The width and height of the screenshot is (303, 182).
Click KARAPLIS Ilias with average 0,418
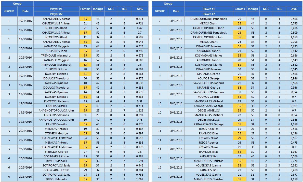208,170
